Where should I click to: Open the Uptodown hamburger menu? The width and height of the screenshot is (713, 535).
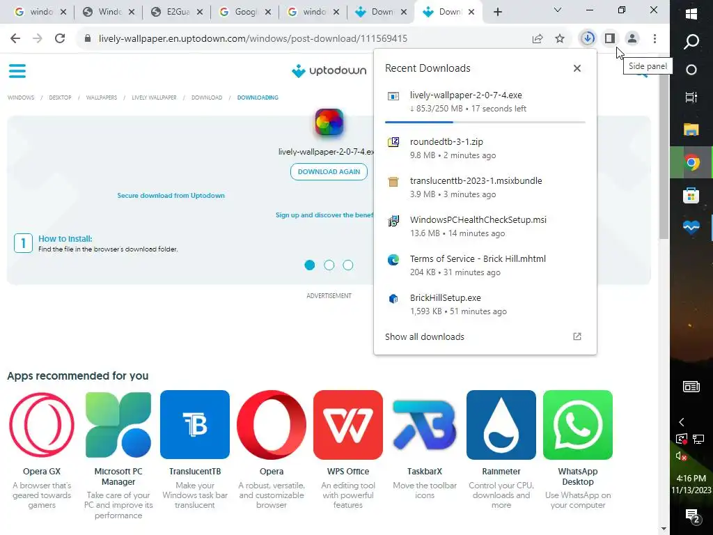pos(17,71)
